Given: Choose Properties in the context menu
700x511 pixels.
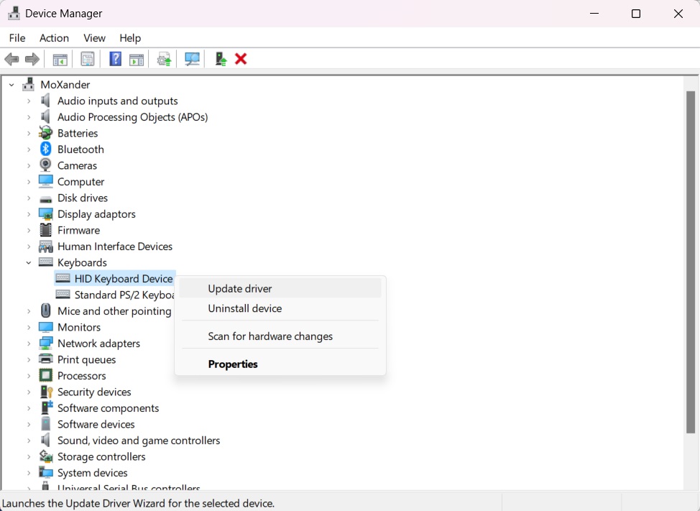Looking at the screenshot, I should pyautogui.click(x=280, y=364).
